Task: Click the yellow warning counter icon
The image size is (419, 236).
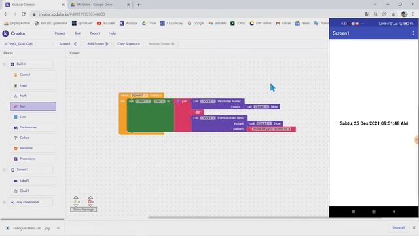Action: click(x=76, y=201)
